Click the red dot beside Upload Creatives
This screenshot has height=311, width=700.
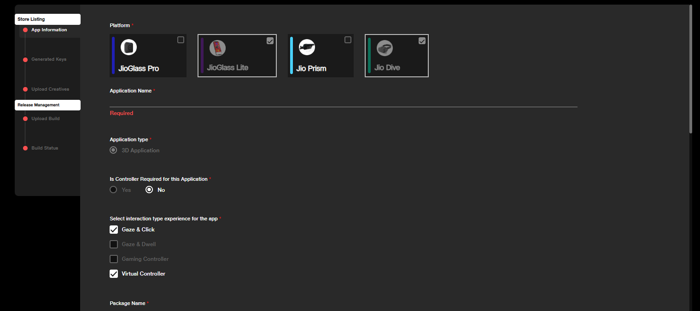tap(25, 89)
